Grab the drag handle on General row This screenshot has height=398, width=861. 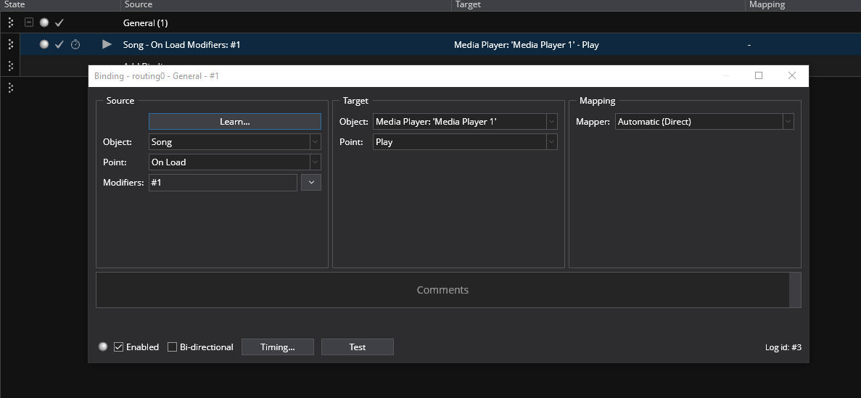[x=10, y=22]
